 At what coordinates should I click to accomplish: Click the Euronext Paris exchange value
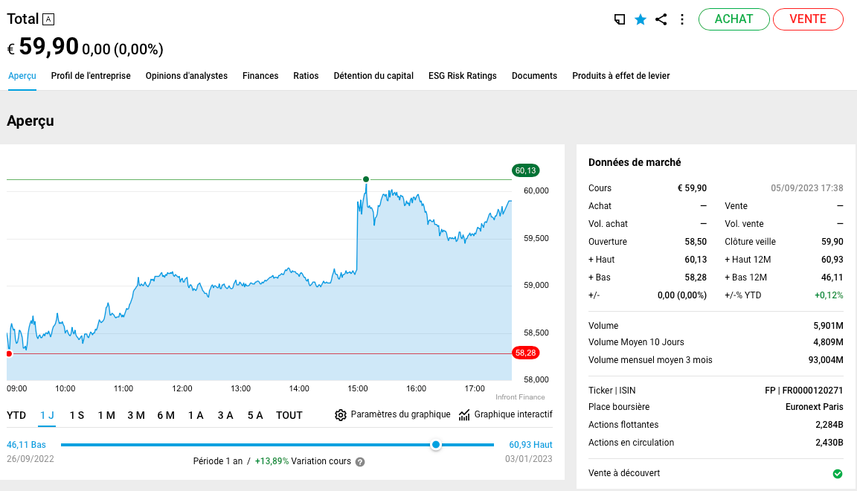pos(815,407)
